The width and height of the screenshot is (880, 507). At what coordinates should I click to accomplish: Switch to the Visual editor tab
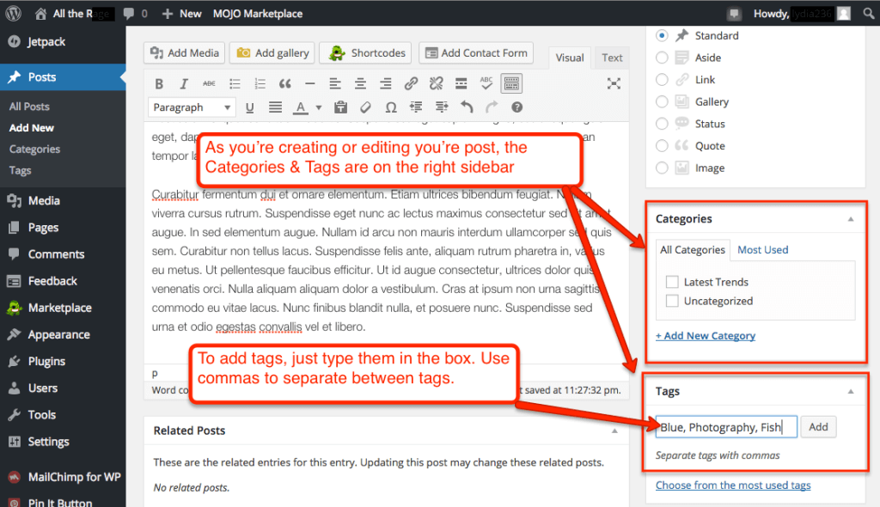[570, 58]
